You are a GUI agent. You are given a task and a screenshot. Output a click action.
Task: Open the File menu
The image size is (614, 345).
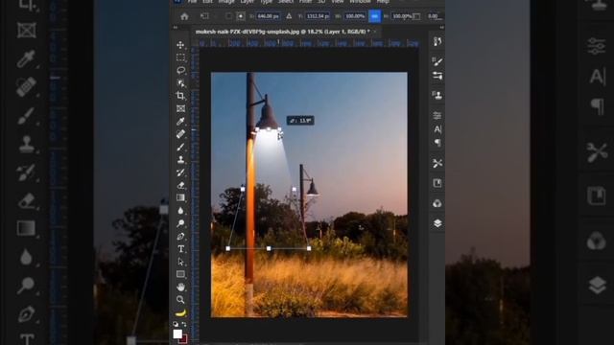pyautogui.click(x=192, y=2)
